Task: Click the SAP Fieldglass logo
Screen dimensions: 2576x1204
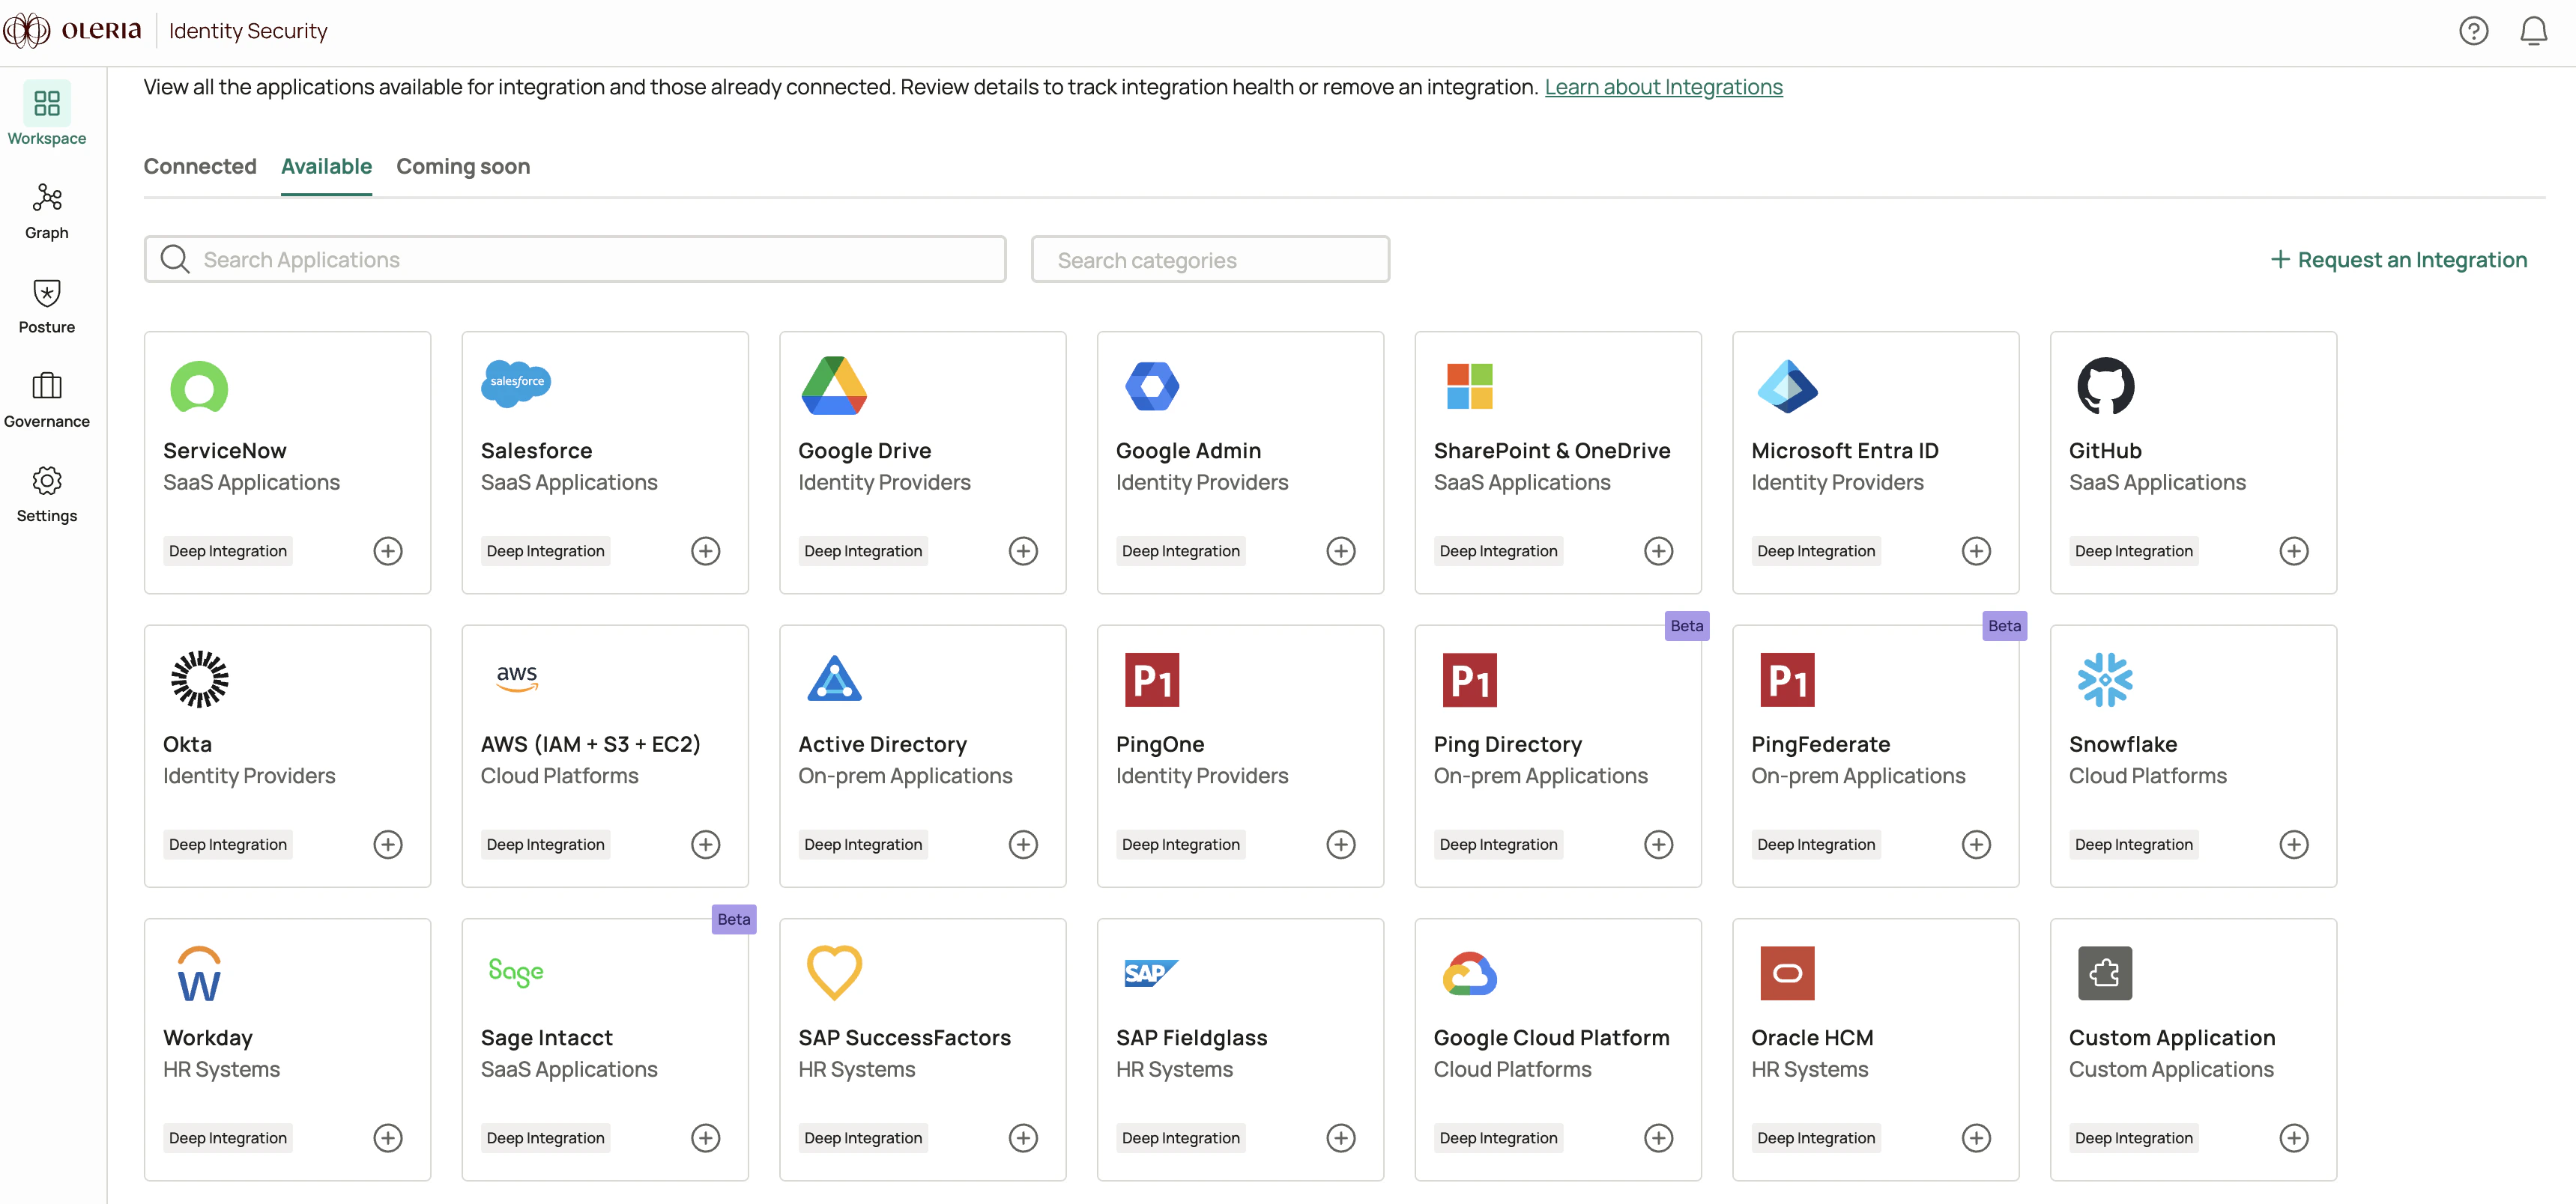Action: (1152, 973)
